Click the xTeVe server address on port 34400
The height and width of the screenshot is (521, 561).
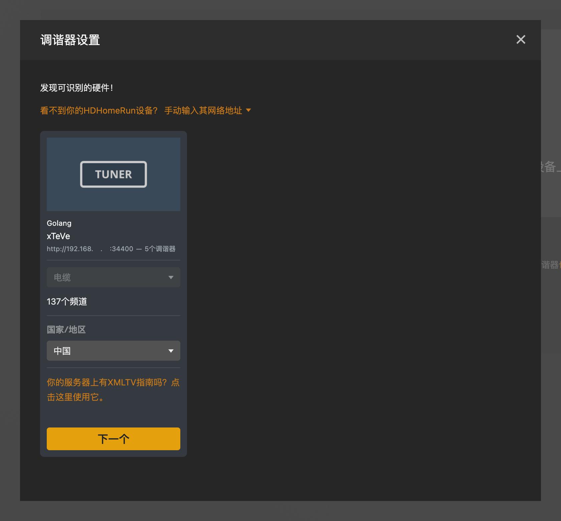[x=111, y=248]
